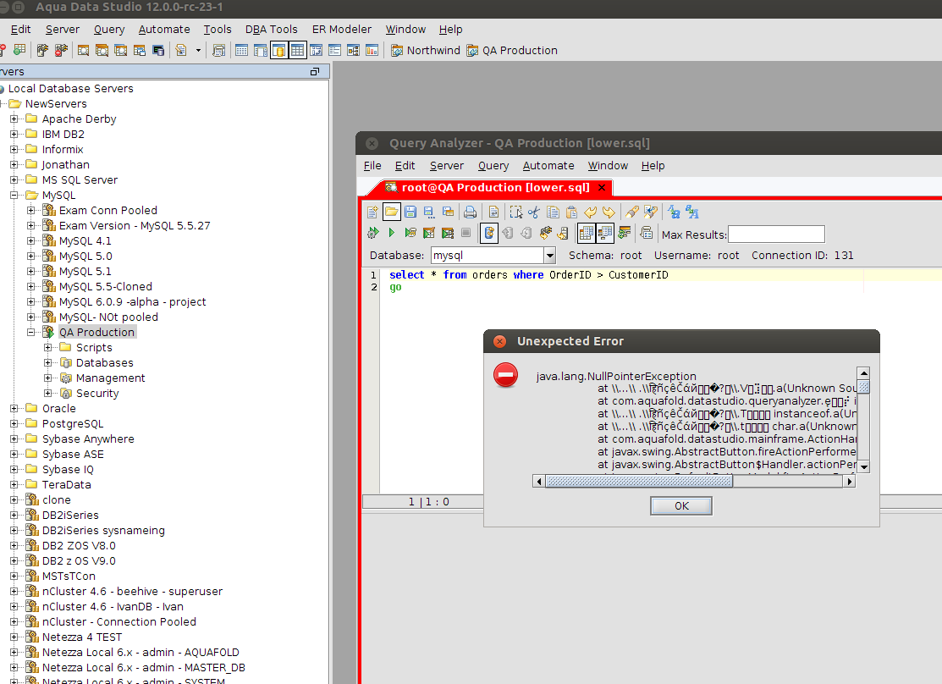Click the restore panel icon on Servers header
This screenshot has height=684, width=942.
click(x=315, y=71)
